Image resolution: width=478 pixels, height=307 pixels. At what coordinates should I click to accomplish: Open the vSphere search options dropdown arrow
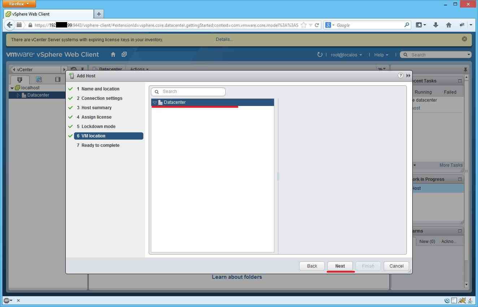[x=469, y=55]
